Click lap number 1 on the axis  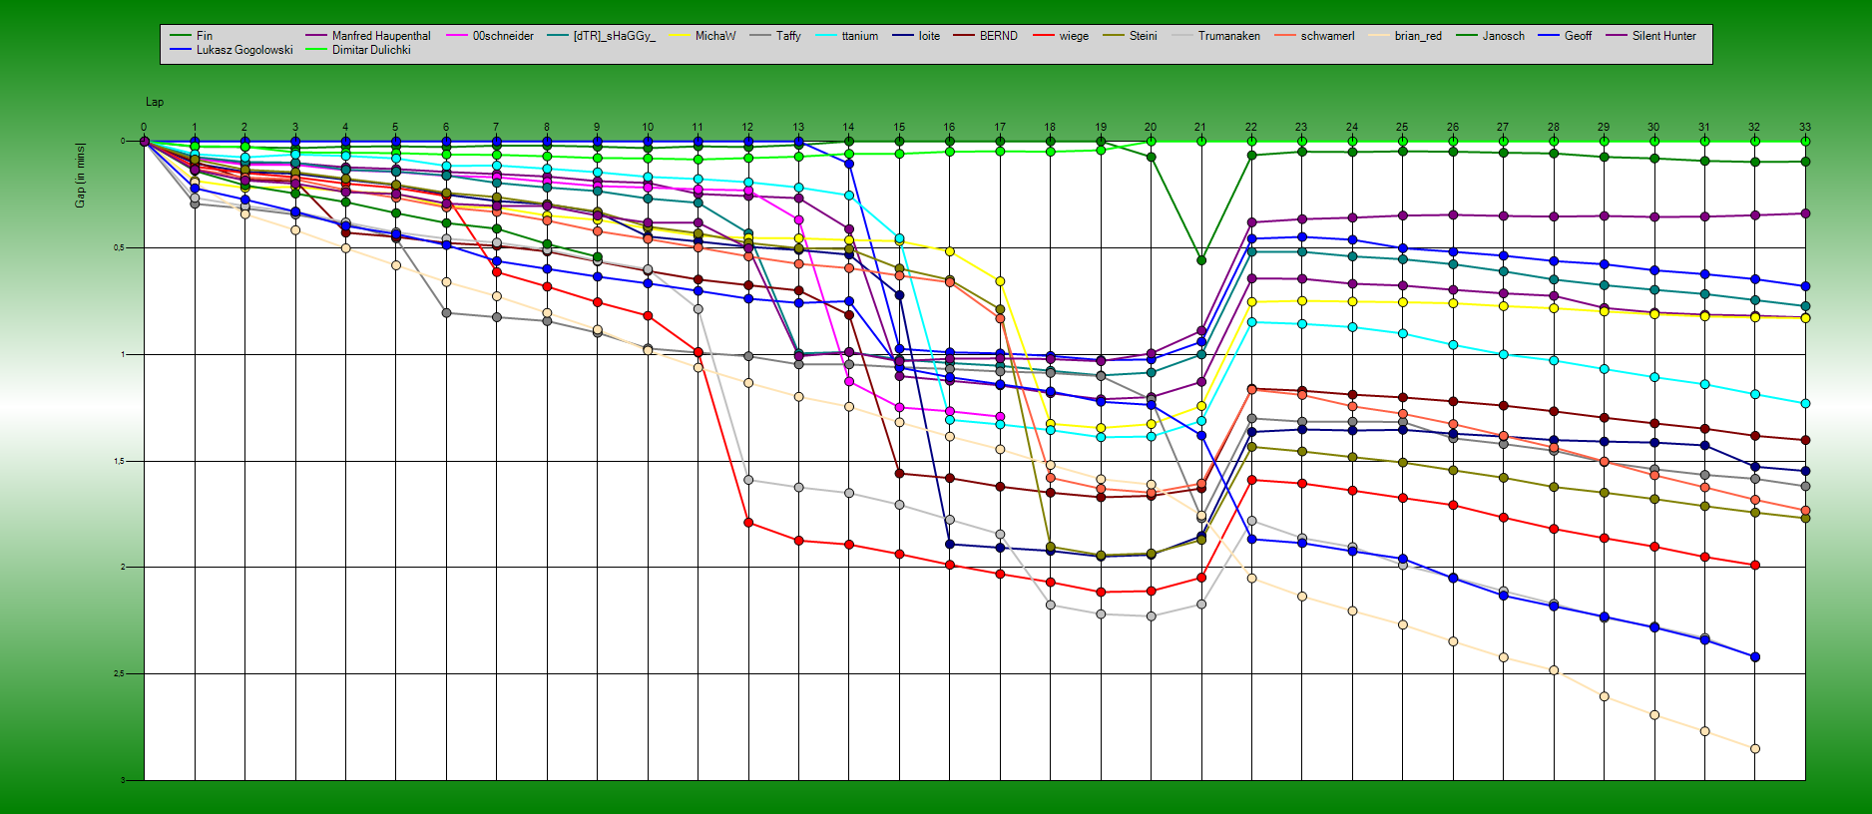coord(195,128)
